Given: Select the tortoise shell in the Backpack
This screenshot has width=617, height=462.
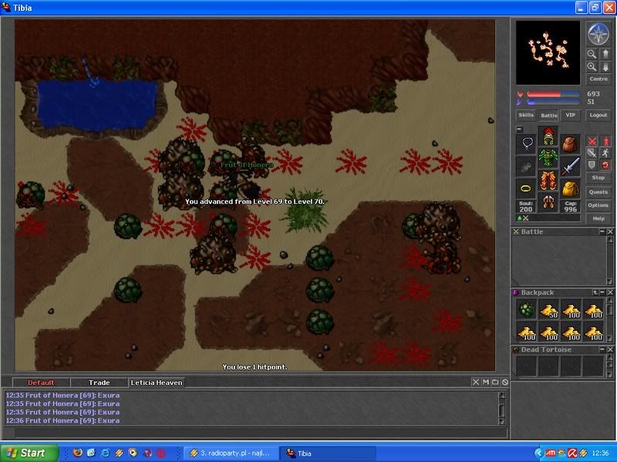Looking at the screenshot, I should pos(526,310).
